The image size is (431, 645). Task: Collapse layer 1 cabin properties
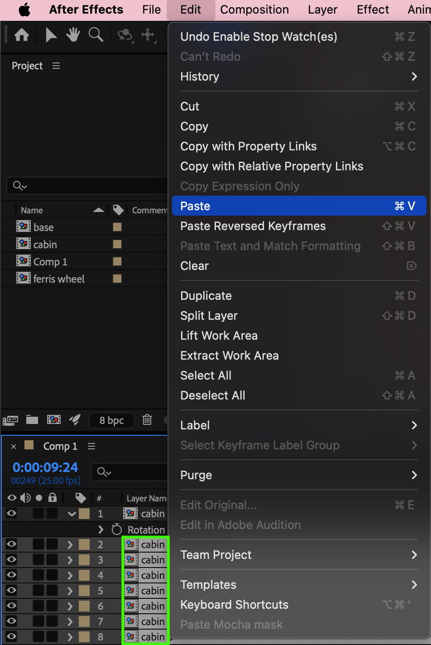click(72, 514)
